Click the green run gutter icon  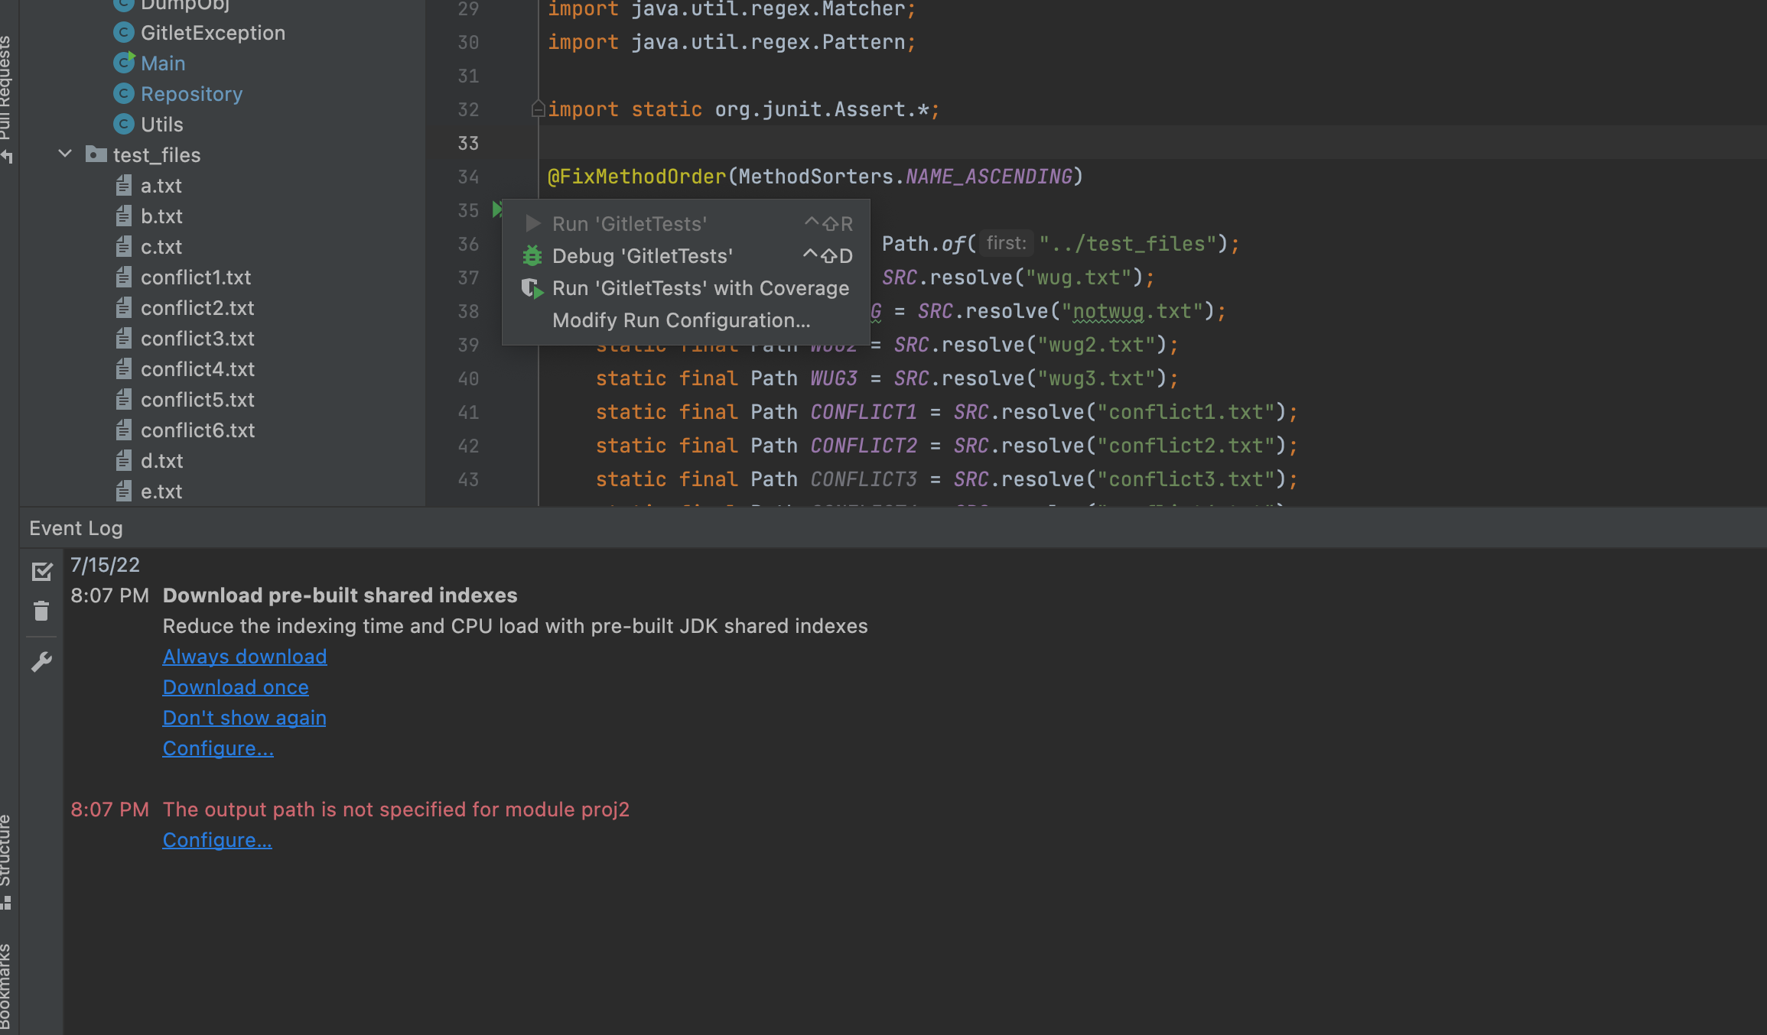pyautogui.click(x=496, y=209)
